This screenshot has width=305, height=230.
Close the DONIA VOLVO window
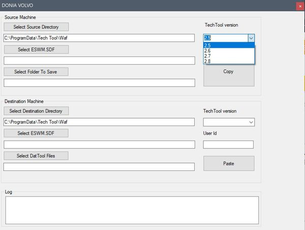299,5
